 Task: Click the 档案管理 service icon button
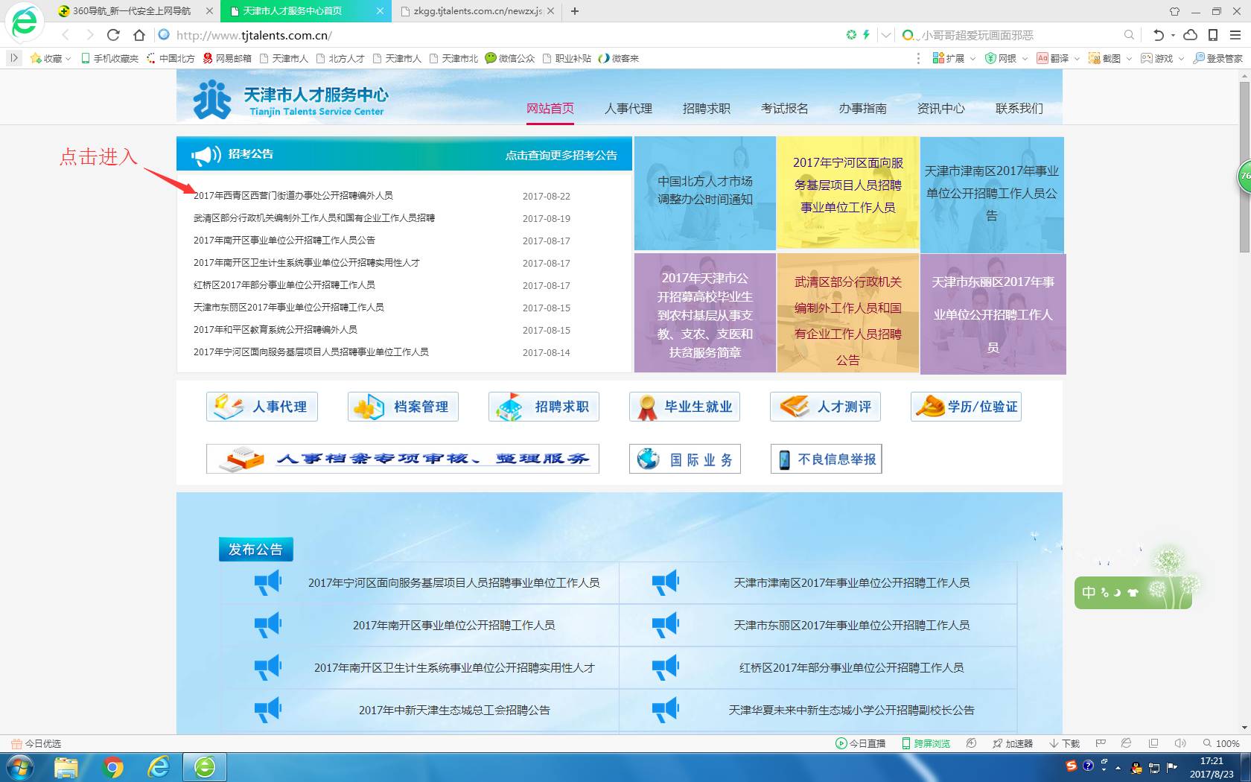(403, 407)
